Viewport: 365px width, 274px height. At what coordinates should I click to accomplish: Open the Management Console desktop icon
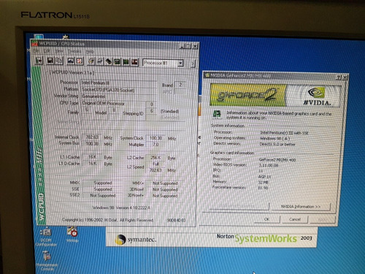pos(46,261)
